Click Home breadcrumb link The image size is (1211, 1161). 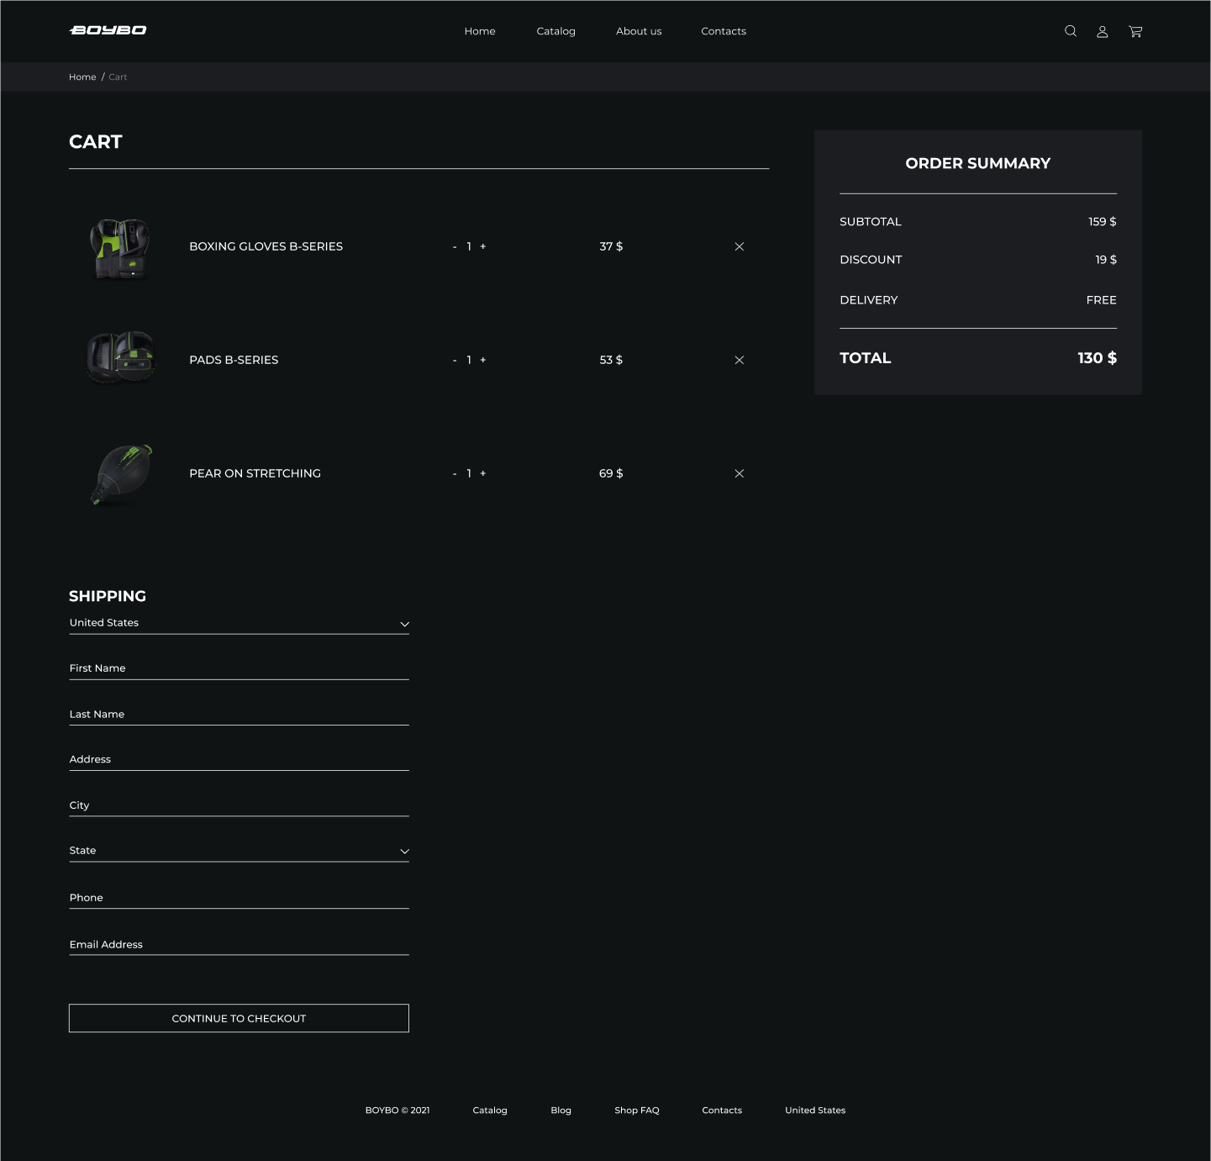tap(82, 77)
